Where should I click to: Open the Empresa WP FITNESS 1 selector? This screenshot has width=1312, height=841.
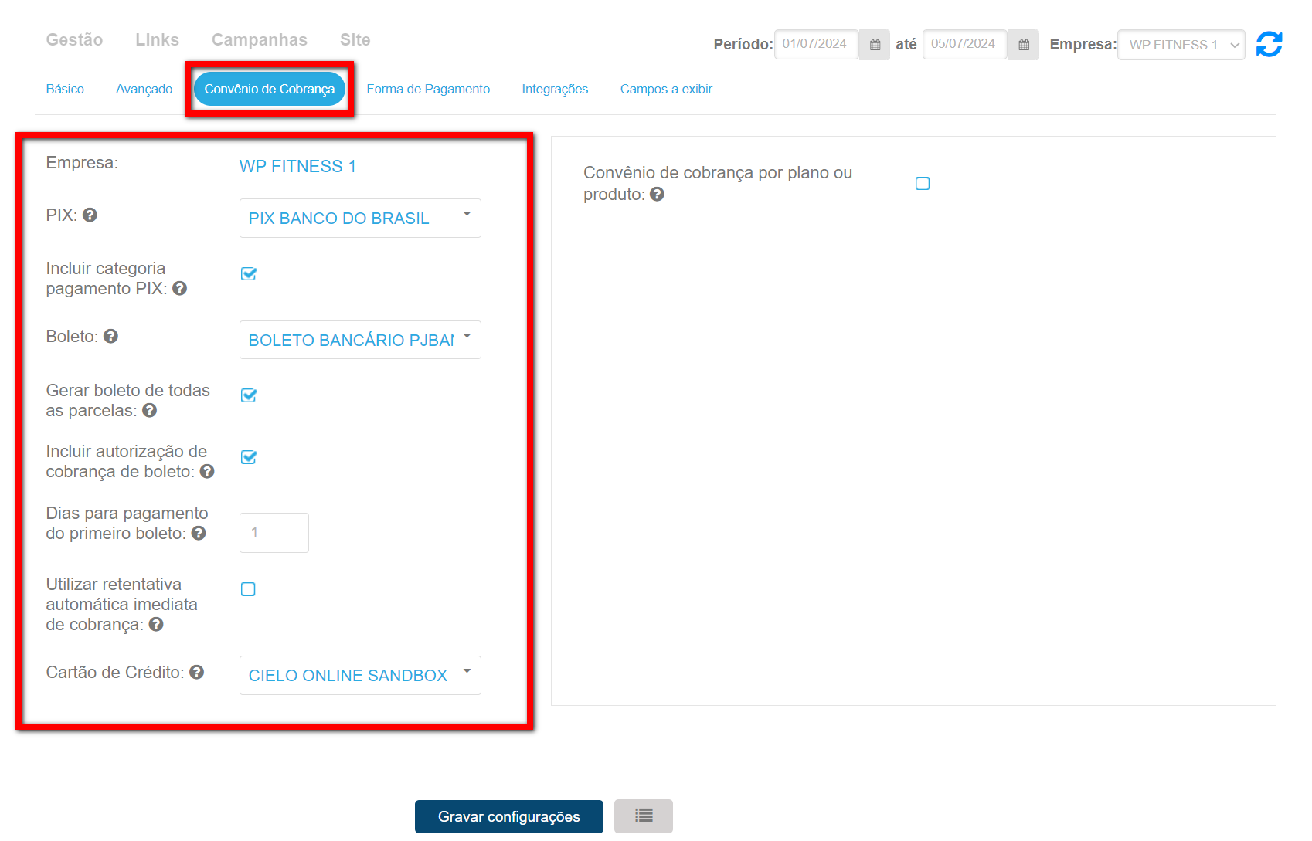[1181, 45]
